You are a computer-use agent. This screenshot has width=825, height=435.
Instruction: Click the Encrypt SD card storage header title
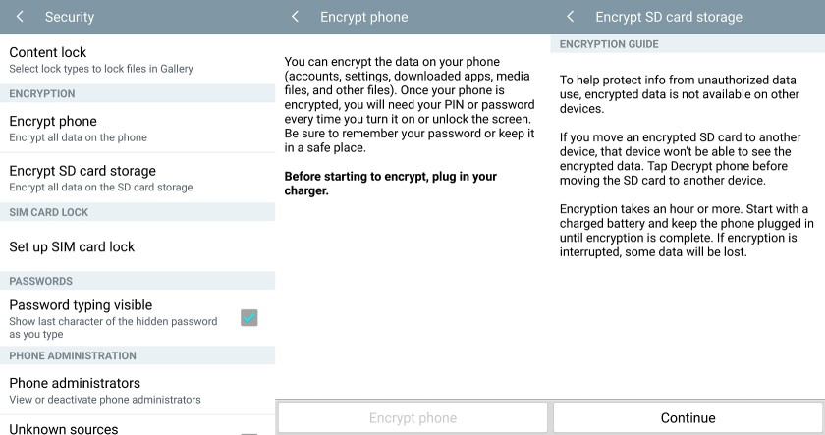tap(668, 17)
